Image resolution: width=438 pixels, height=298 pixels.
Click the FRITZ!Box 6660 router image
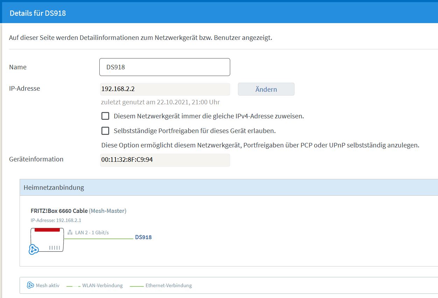tap(47, 240)
